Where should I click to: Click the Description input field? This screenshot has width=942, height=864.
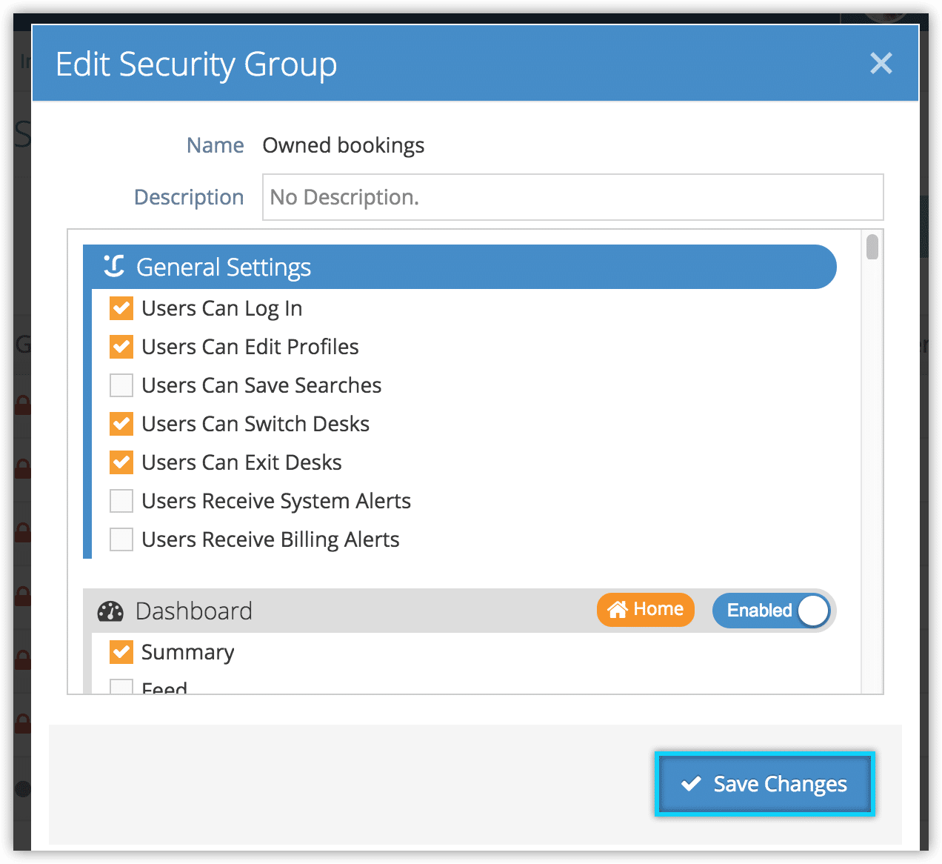point(573,197)
